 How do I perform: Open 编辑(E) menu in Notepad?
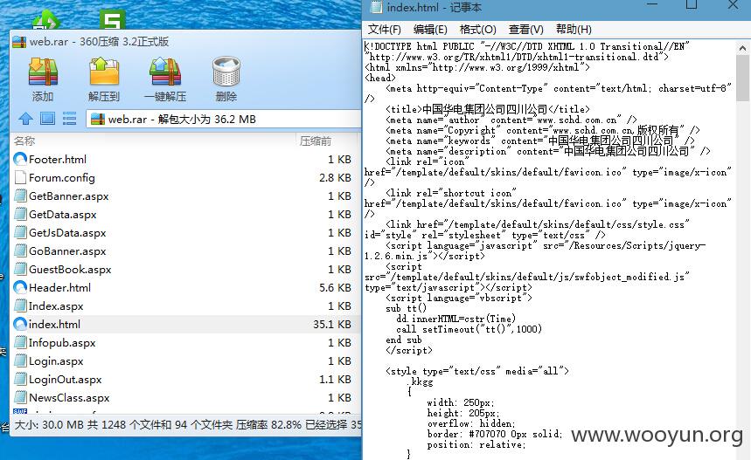point(430,30)
